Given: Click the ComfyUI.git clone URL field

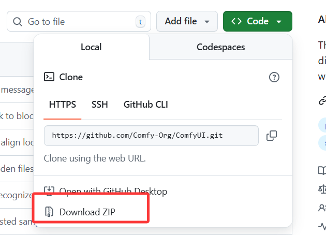Looking at the screenshot, I should pyautogui.click(x=151, y=136).
